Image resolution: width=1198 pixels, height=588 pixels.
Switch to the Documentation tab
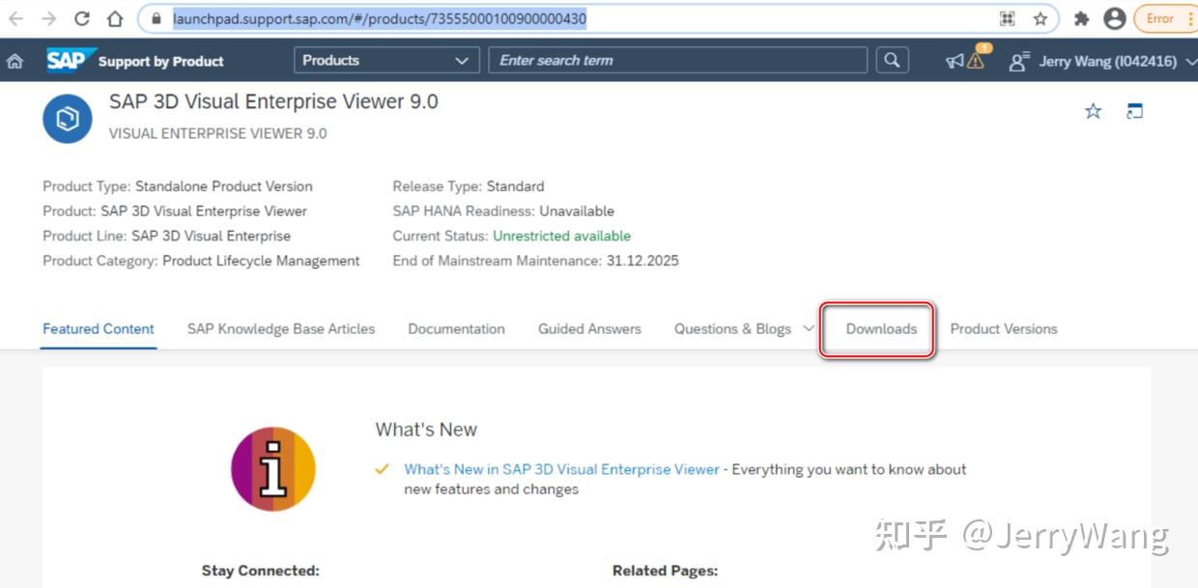point(456,328)
